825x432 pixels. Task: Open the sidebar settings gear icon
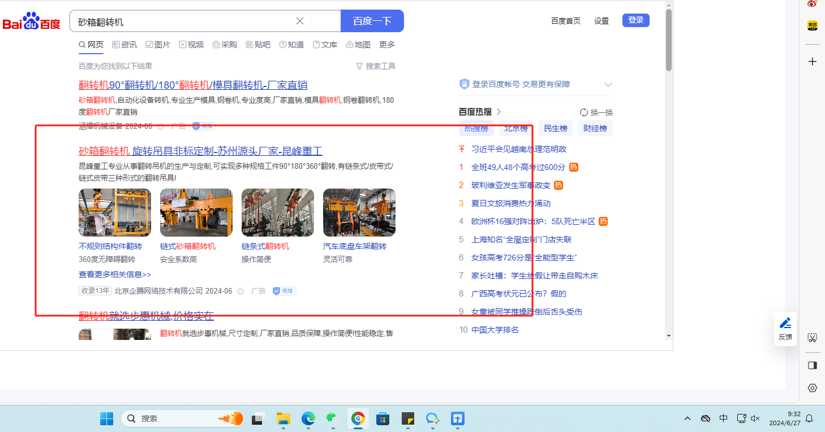[x=812, y=387]
